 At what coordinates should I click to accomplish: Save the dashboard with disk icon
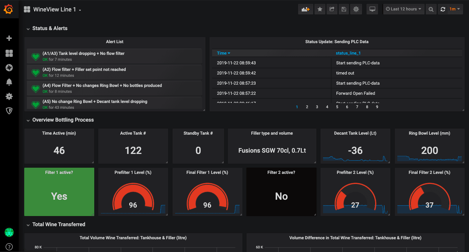pyautogui.click(x=344, y=9)
